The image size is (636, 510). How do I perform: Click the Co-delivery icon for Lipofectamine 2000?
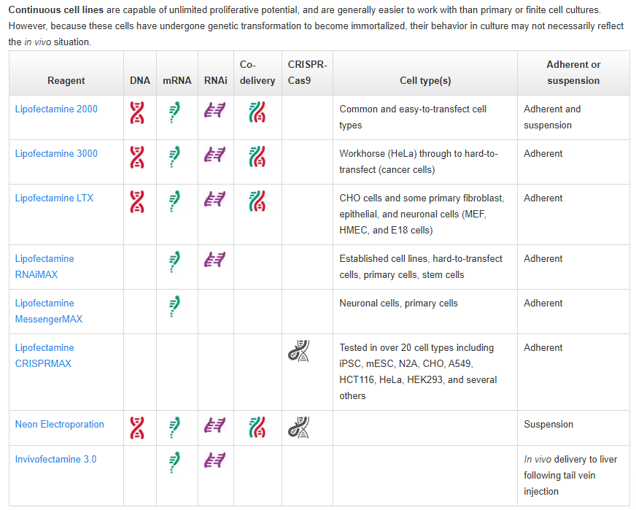[257, 112]
